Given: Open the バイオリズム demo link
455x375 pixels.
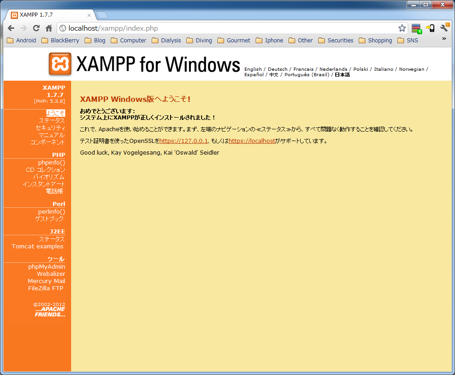Looking at the screenshot, I should point(49,177).
